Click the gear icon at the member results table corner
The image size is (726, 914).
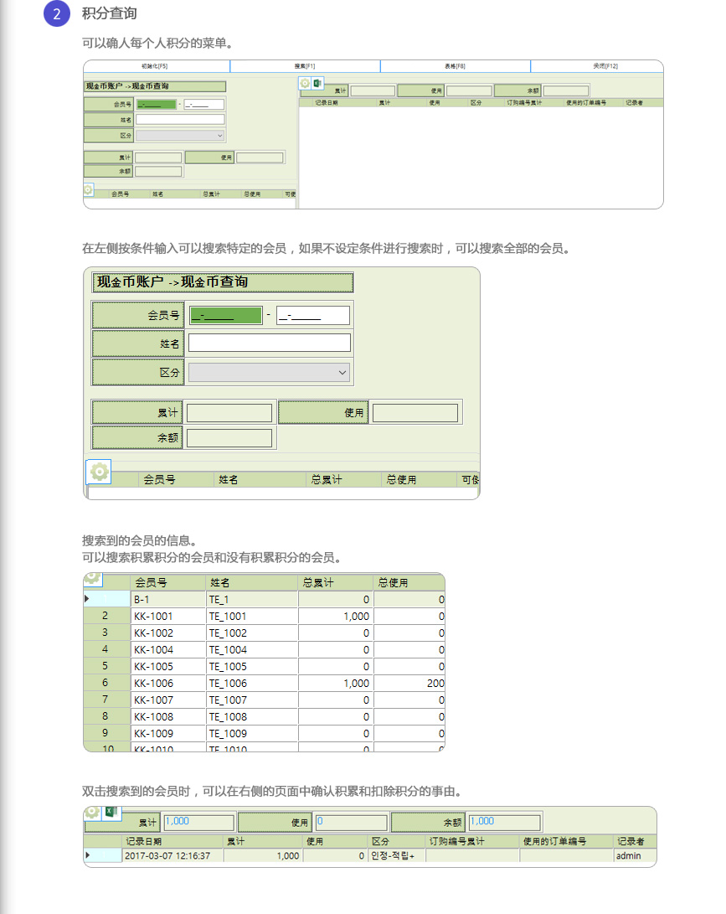pyautogui.click(x=93, y=579)
